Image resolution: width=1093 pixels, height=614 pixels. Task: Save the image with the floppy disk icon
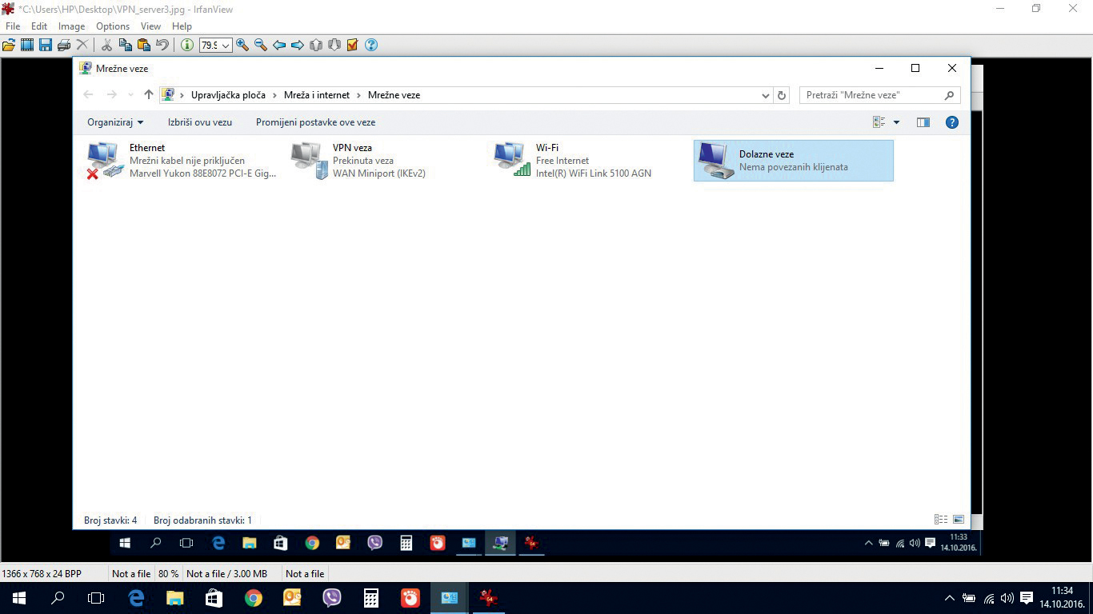pos(46,46)
